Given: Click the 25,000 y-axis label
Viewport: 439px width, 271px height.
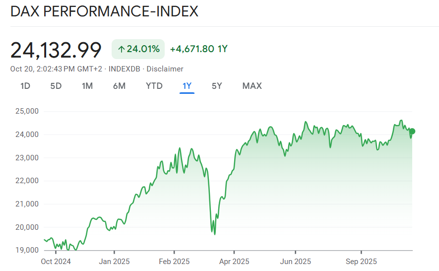Looking at the screenshot, I should click(27, 111).
